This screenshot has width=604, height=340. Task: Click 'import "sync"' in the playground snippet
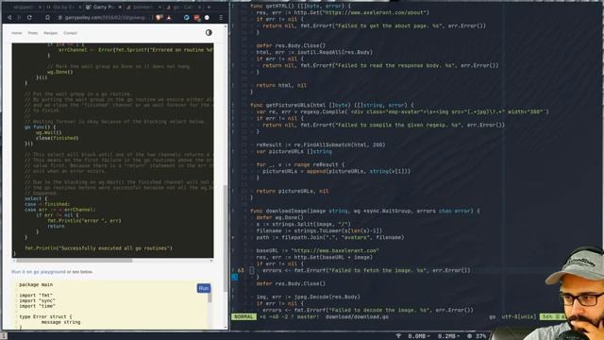point(38,300)
